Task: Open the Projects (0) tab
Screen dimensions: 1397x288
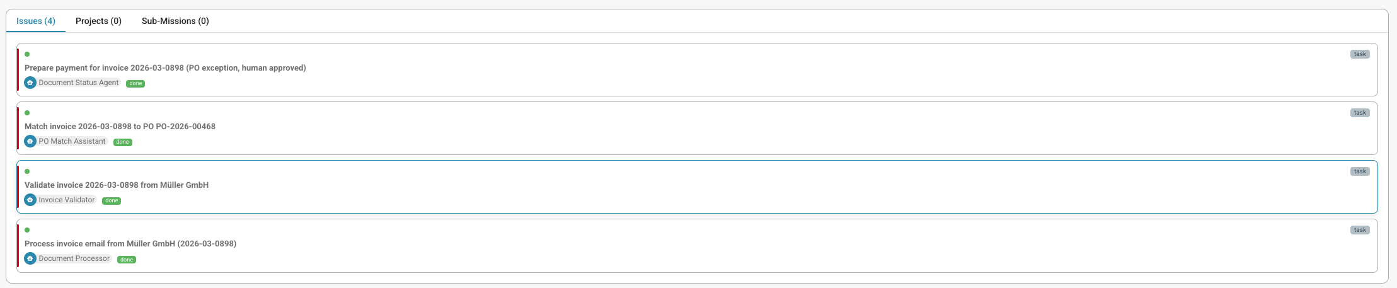Action: coord(98,21)
